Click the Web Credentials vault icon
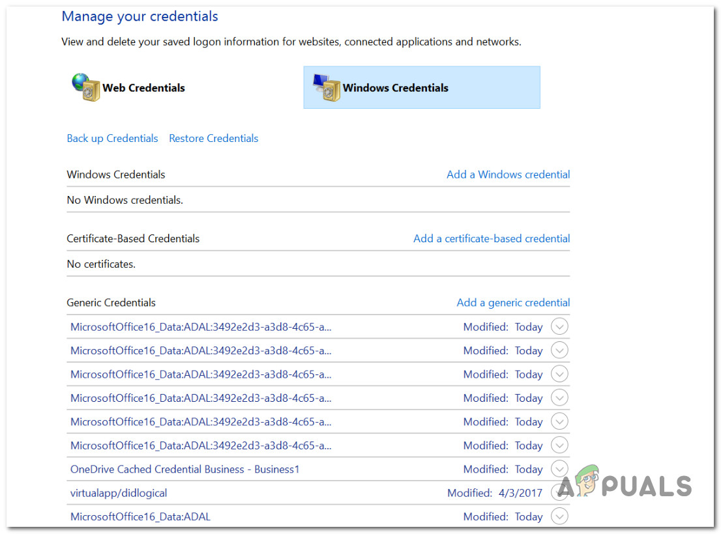This screenshot has width=721, height=534. pyautogui.click(x=86, y=87)
